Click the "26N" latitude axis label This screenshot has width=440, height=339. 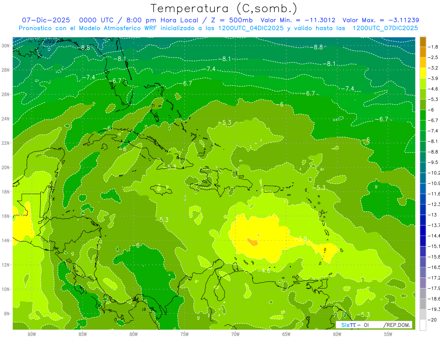pyautogui.click(x=5, y=94)
